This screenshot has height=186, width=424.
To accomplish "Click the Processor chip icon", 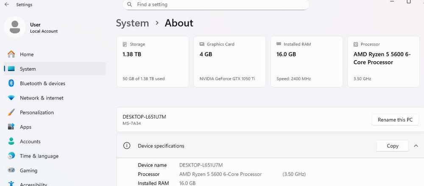I will 356,44.
